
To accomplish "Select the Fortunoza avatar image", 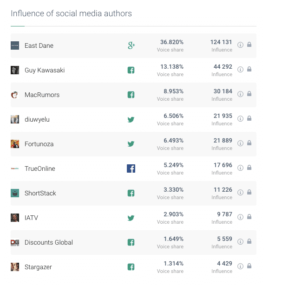I will tap(15, 144).
